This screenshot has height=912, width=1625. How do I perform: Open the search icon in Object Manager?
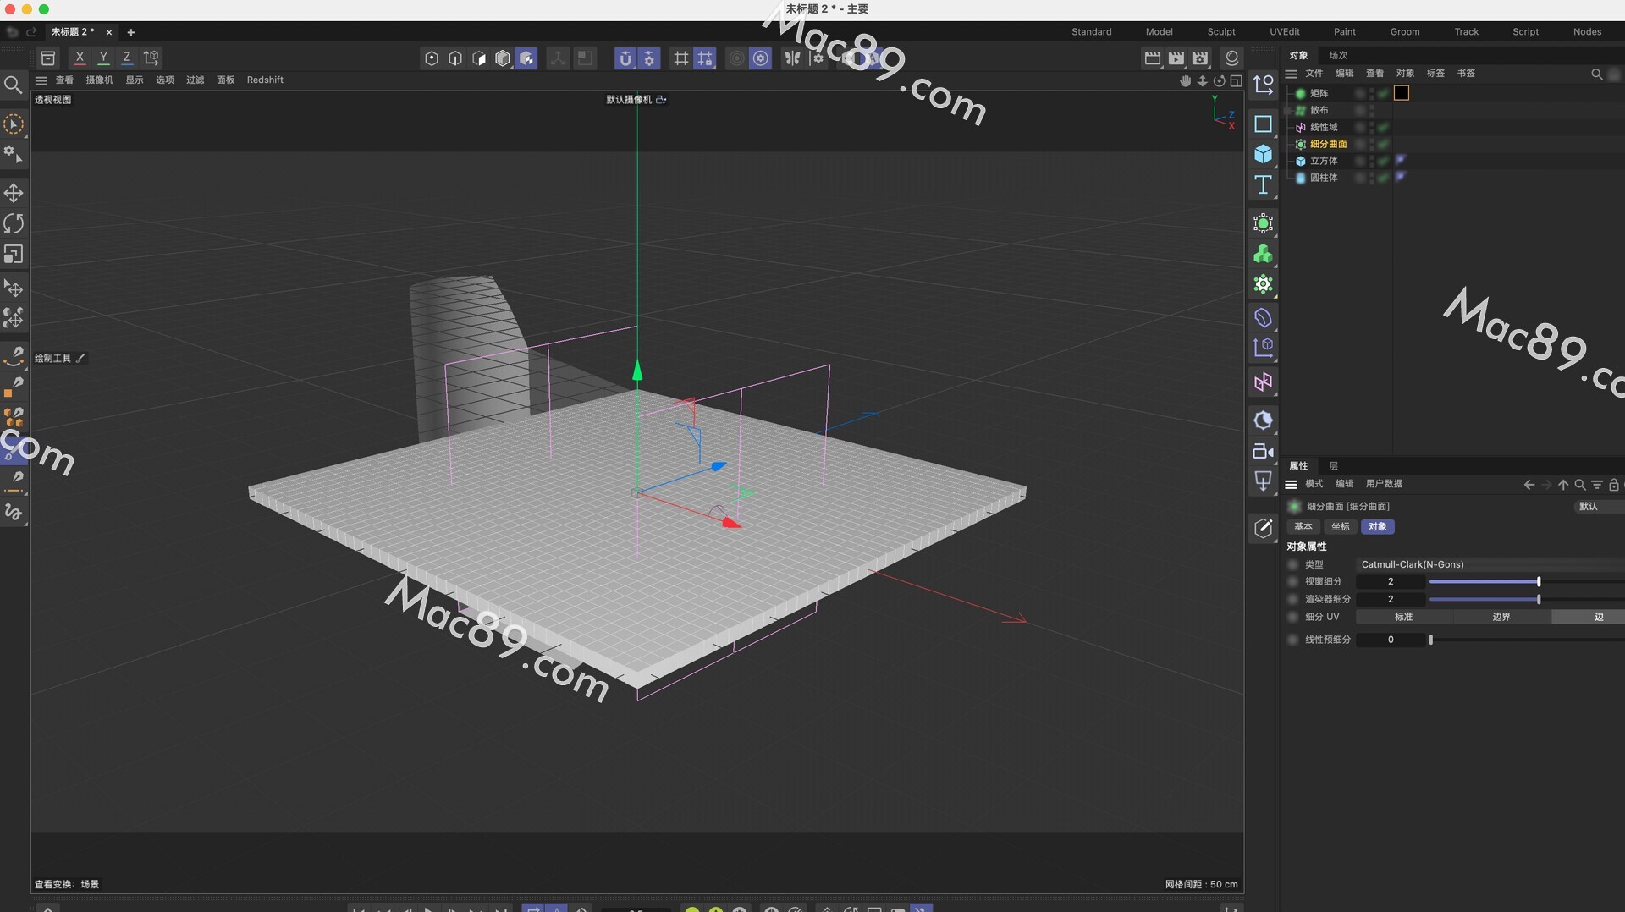coord(1596,74)
